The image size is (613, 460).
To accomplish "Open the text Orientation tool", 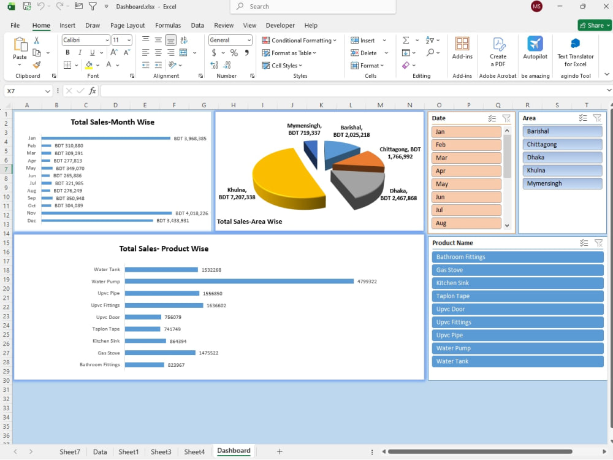I will tap(172, 65).
